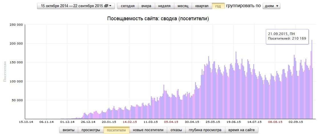Click the tooltip showing Посетителей: 210 169

287,36
